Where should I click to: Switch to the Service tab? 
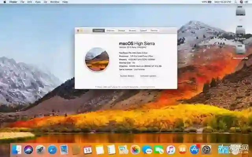click(x=154, y=31)
